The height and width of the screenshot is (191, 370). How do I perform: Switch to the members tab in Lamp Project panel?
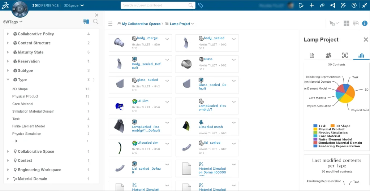click(x=328, y=55)
